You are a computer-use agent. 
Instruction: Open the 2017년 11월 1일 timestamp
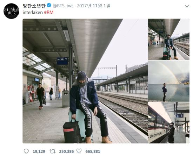click(94, 6)
